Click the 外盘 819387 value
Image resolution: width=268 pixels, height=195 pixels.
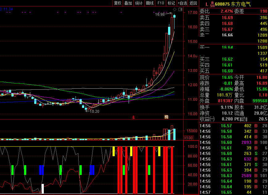click(x=225, y=101)
